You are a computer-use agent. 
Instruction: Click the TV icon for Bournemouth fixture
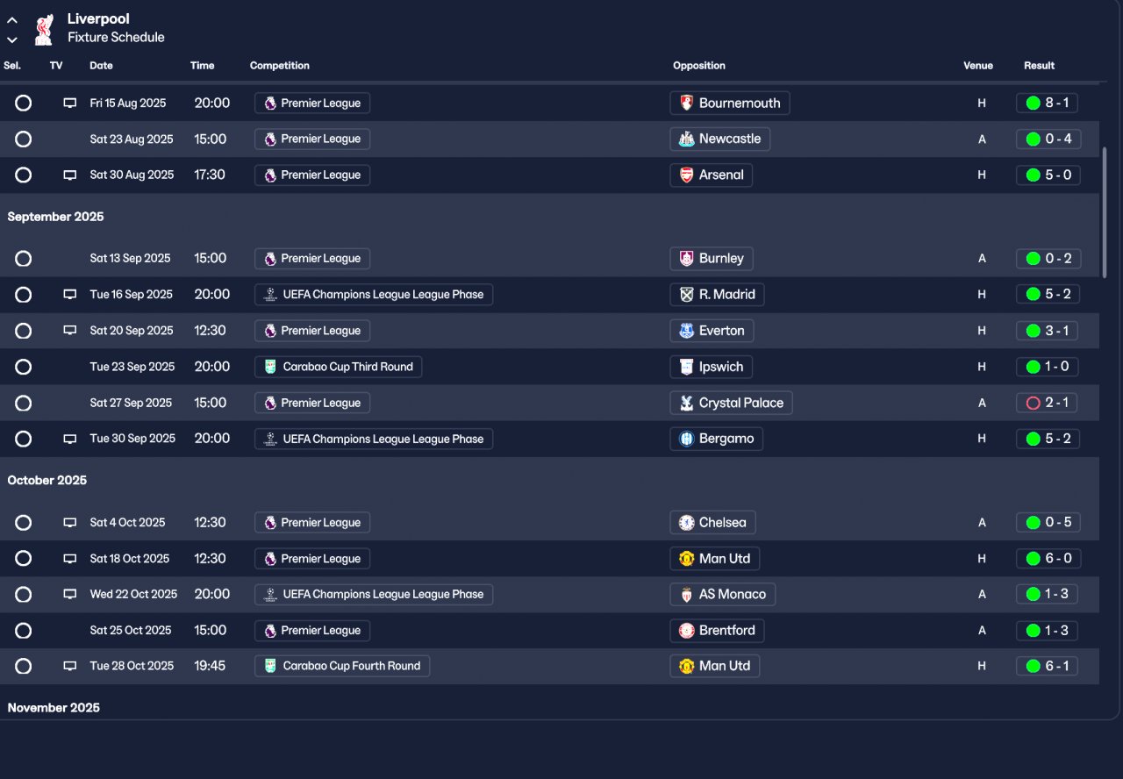[x=70, y=104]
